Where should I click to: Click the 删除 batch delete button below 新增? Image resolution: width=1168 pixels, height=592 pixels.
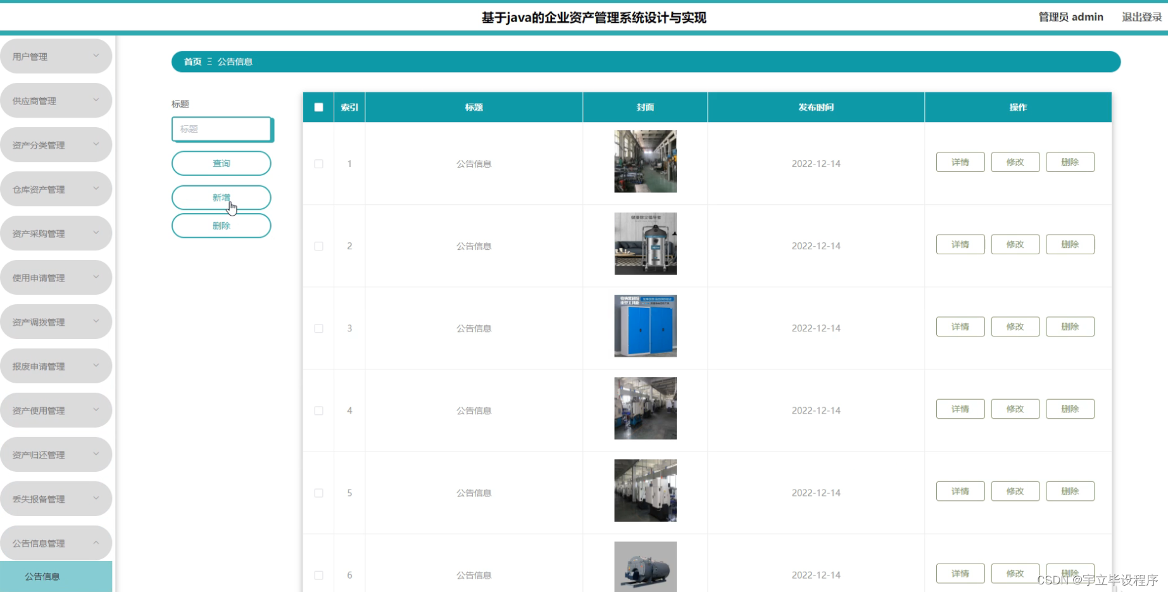pyautogui.click(x=221, y=226)
